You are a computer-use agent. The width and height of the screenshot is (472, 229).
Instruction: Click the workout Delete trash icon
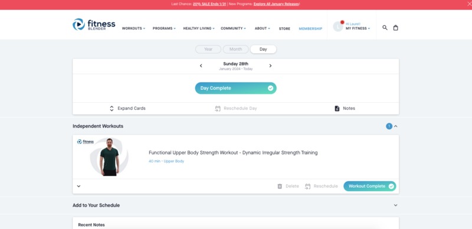(280, 187)
